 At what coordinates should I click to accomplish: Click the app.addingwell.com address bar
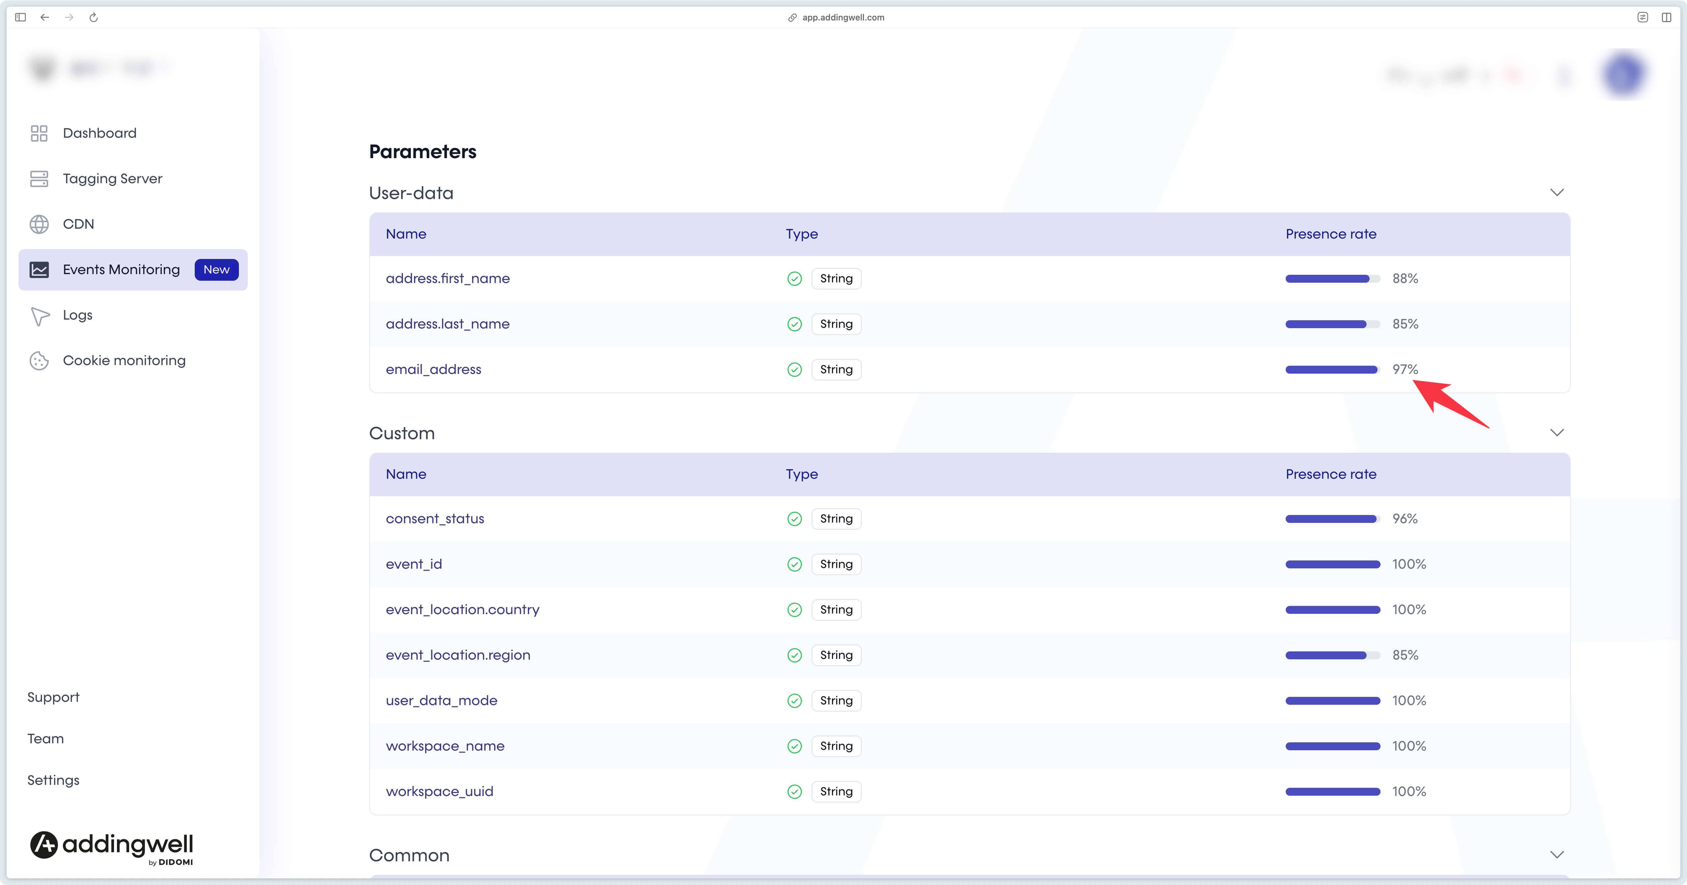[x=843, y=18]
